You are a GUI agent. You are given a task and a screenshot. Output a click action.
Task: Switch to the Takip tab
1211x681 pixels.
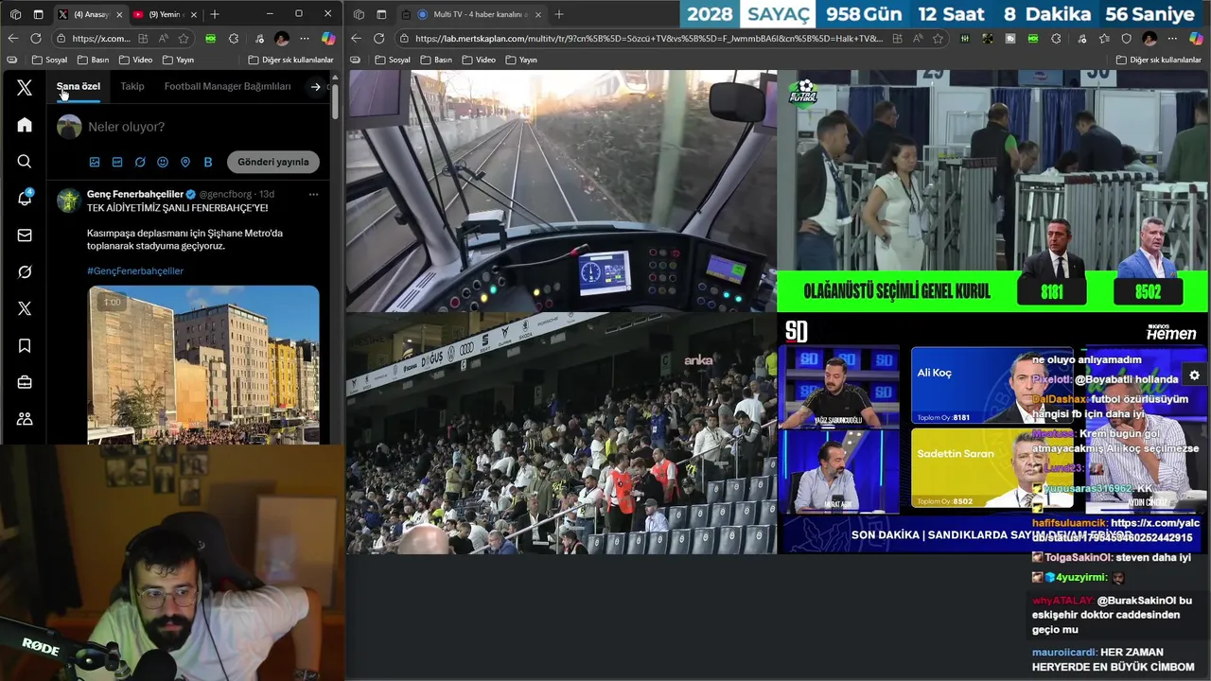pyautogui.click(x=132, y=86)
